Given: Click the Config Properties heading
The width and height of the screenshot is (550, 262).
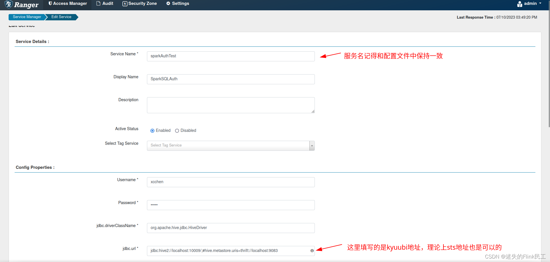Looking at the screenshot, I should tap(35, 167).
